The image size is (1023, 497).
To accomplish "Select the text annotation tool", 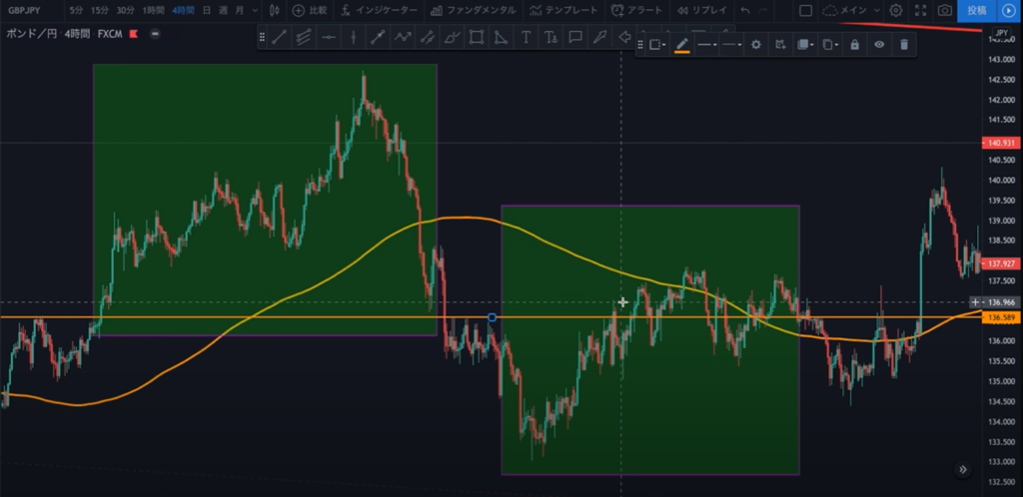I will pos(525,38).
